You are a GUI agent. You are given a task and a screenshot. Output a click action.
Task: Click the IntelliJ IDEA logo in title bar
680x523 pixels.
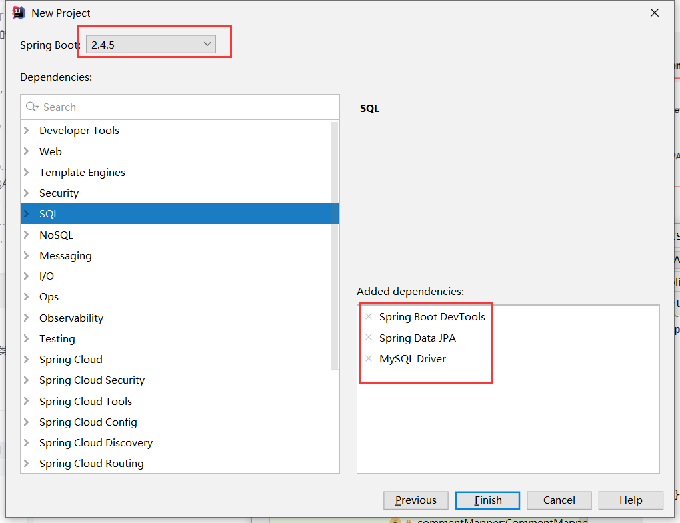[19, 13]
